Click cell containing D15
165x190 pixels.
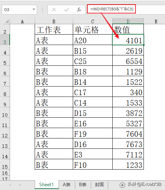point(93,112)
